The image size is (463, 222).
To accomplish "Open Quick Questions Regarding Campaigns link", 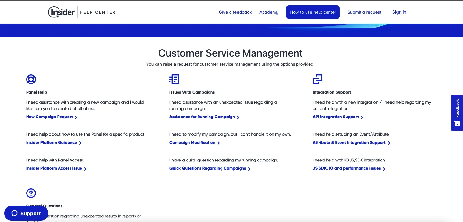I will tap(208, 168).
